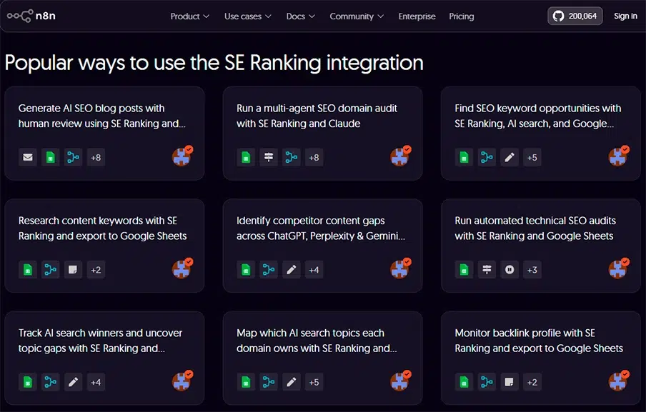Click the branch icon on Research content keywords card
The height and width of the screenshot is (412, 646).
tap(50, 270)
